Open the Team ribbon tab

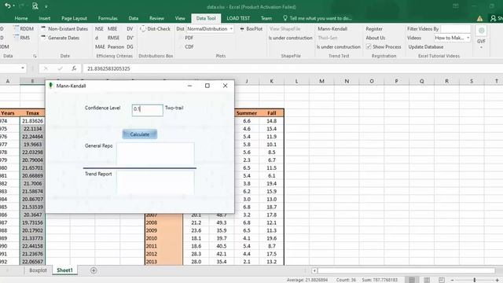tap(266, 18)
